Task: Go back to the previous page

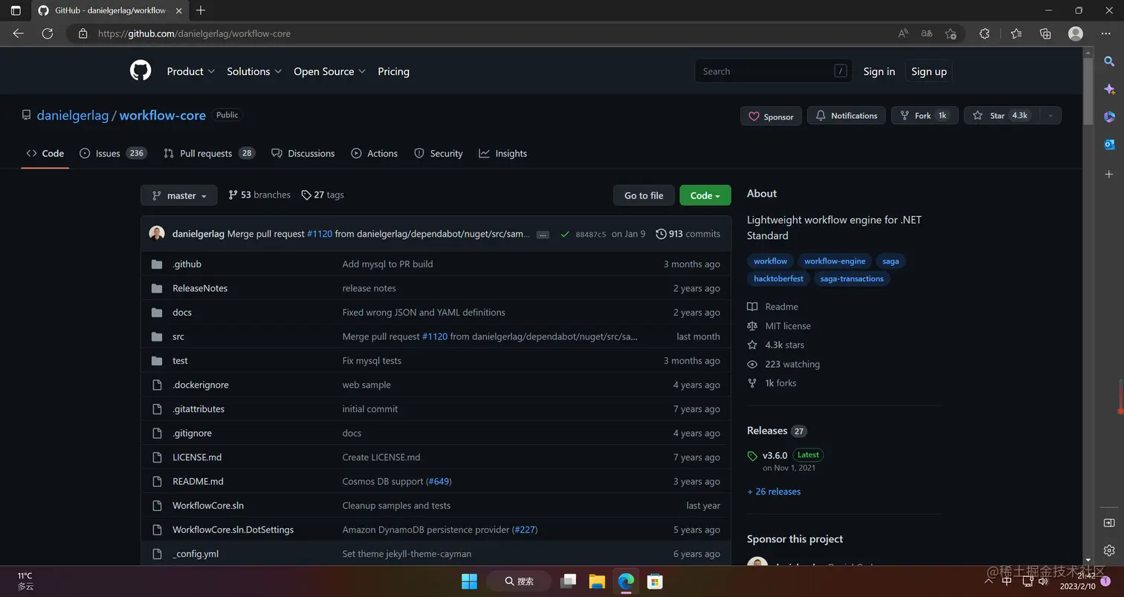Action: click(19, 33)
